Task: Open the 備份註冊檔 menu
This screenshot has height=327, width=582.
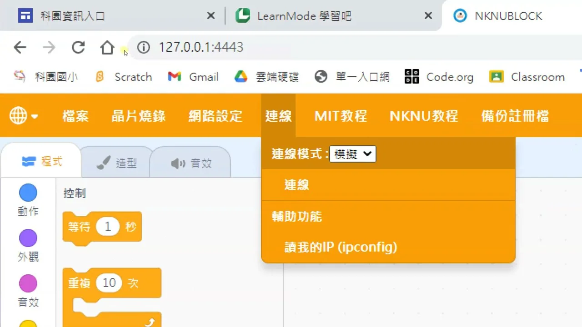Action: tap(515, 116)
